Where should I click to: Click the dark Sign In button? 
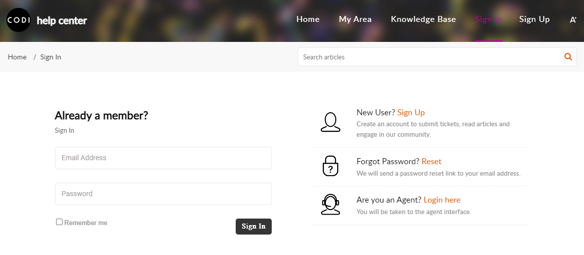click(x=254, y=227)
